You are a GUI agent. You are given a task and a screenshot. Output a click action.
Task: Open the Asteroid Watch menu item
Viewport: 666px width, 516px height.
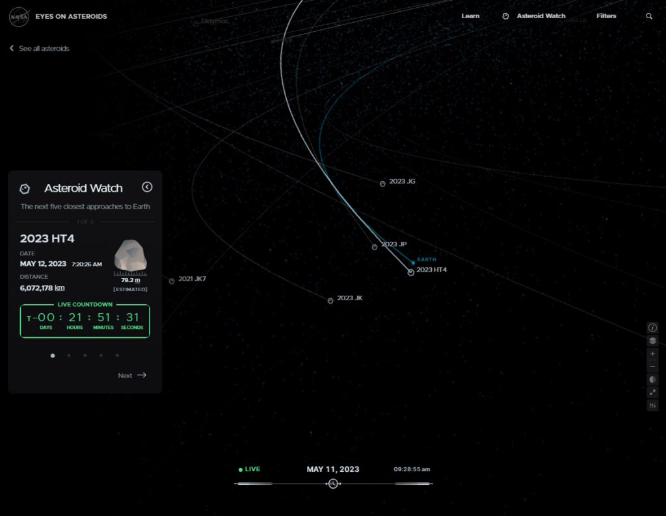[540, 16]
